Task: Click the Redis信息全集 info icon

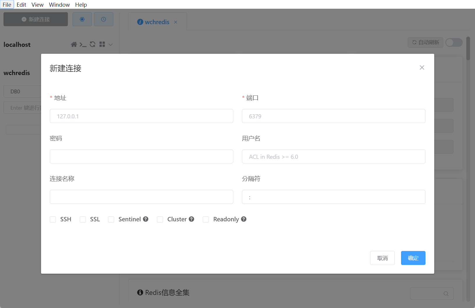Action: [140, 292]
